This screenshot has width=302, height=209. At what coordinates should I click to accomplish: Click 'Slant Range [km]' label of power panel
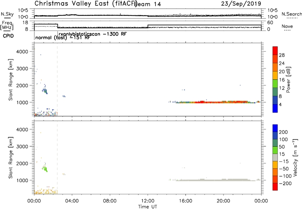click(11, 80)
